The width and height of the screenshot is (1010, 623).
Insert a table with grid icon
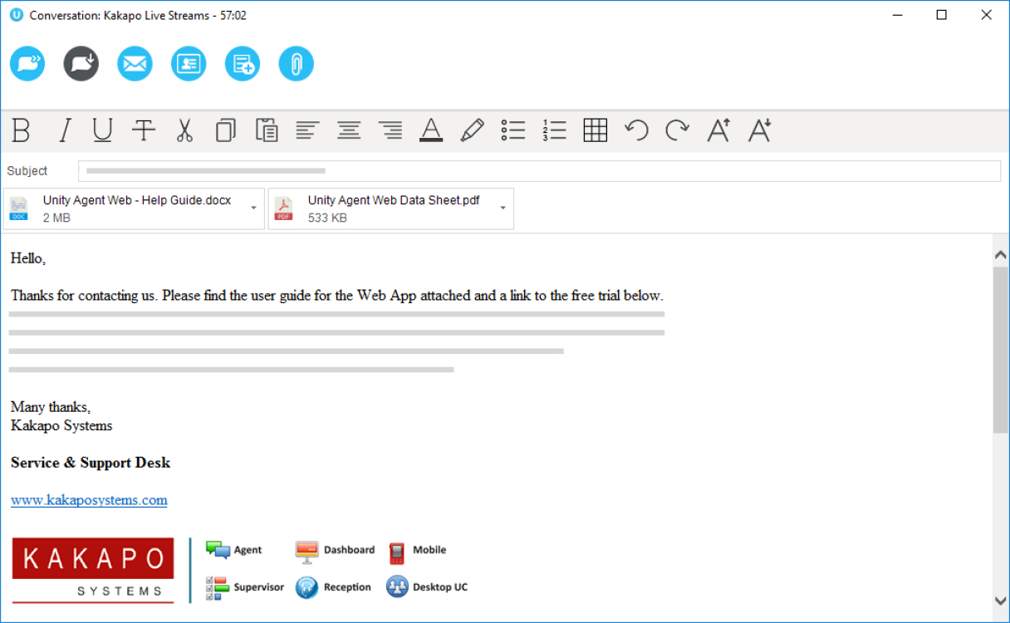click(x=596, y=130)
